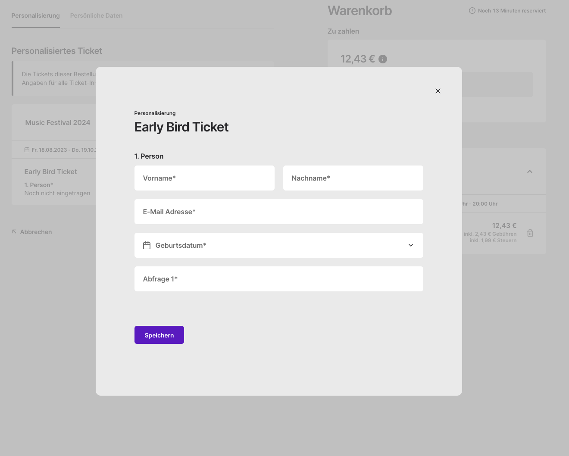Select the E-Mail Adresse field

coord(279,212)
